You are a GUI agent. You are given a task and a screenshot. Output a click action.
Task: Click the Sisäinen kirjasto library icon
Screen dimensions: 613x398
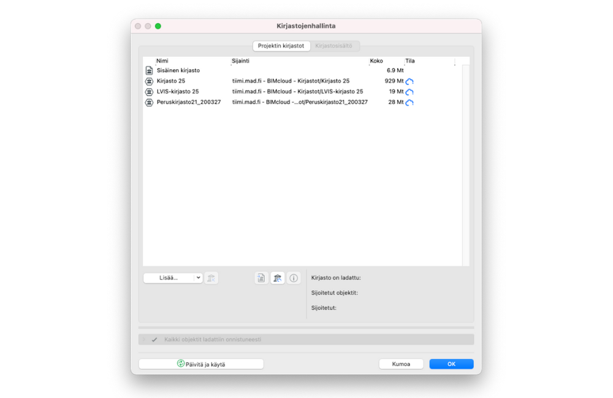(x=149, y=70)
